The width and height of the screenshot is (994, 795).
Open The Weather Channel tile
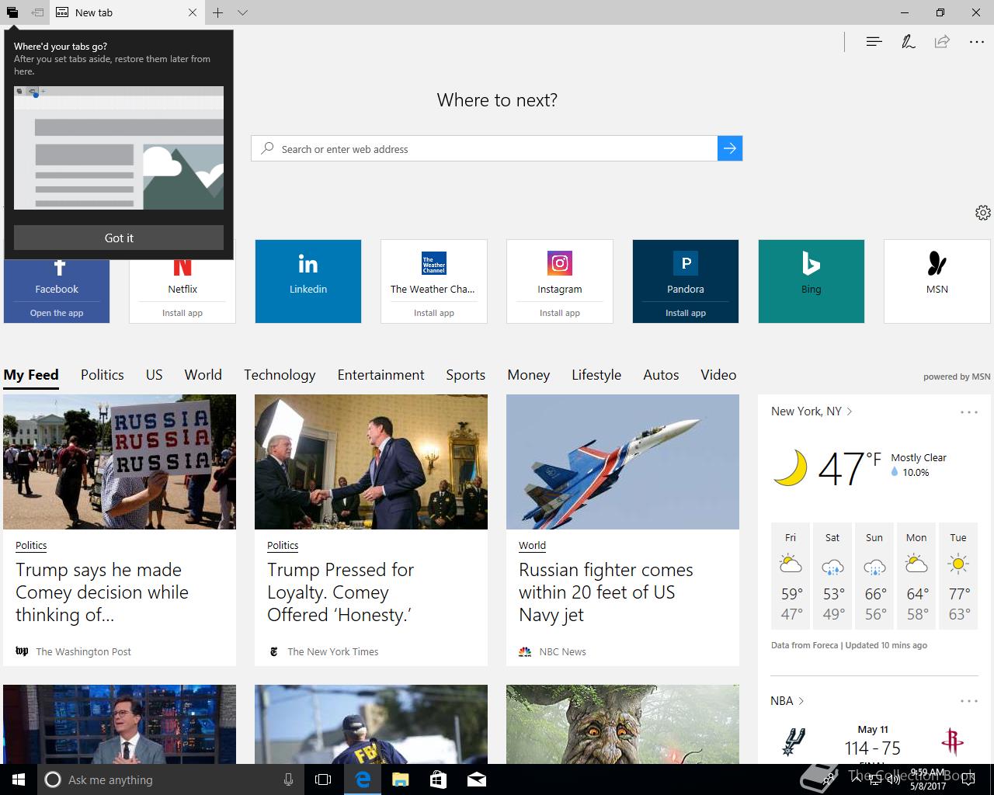tap(434, 270)
